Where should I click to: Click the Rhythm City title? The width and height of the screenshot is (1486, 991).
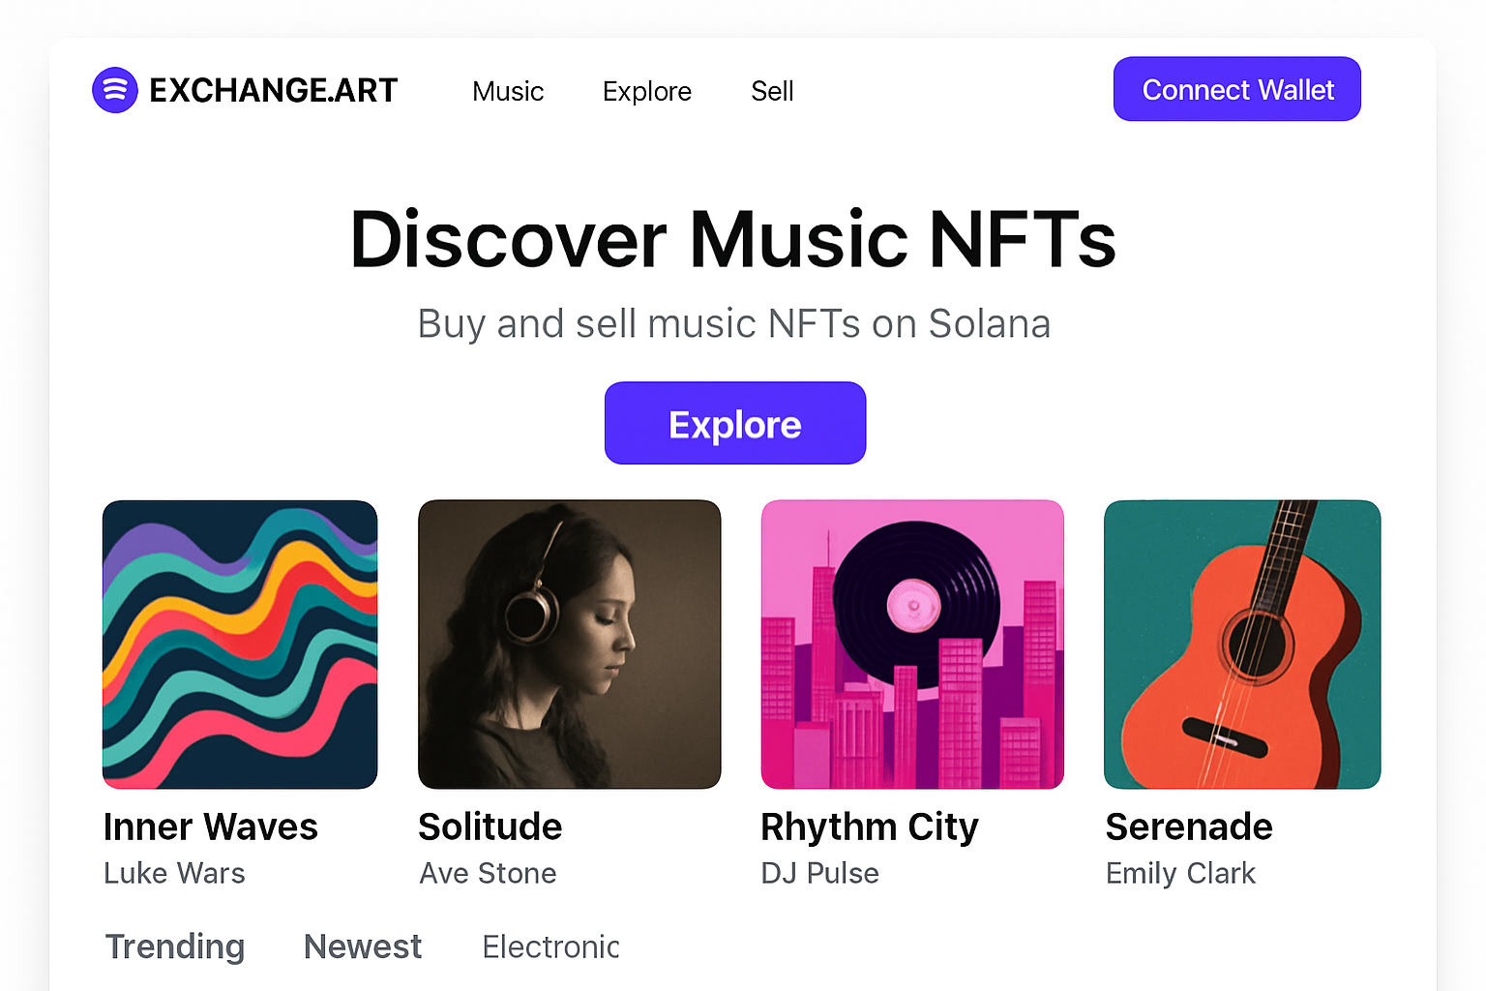coord(870,827)
